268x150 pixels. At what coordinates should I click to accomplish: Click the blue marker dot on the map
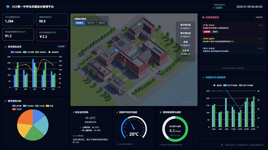pyautogui.click(x=117, y=50)
